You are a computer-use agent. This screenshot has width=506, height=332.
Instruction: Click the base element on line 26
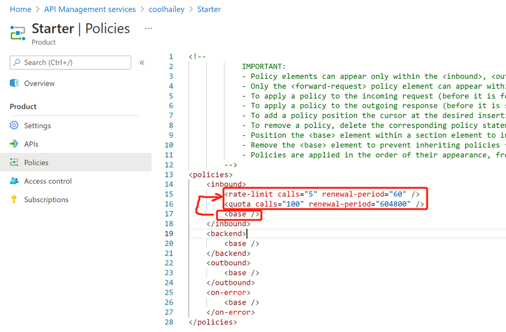[x=242, y=302]
